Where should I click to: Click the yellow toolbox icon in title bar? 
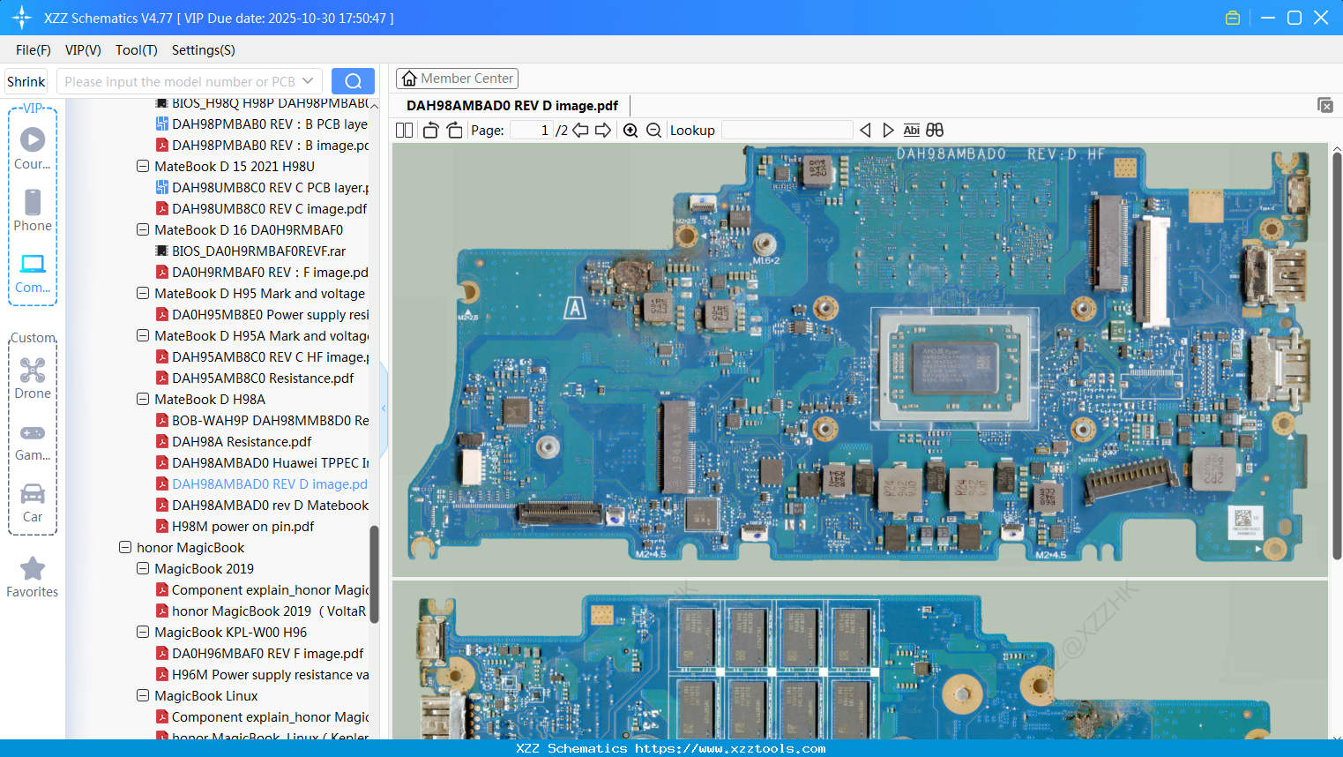[x=1233, y=18]
